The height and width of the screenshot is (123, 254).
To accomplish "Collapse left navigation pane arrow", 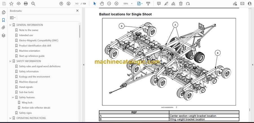I will pos(84,65).
